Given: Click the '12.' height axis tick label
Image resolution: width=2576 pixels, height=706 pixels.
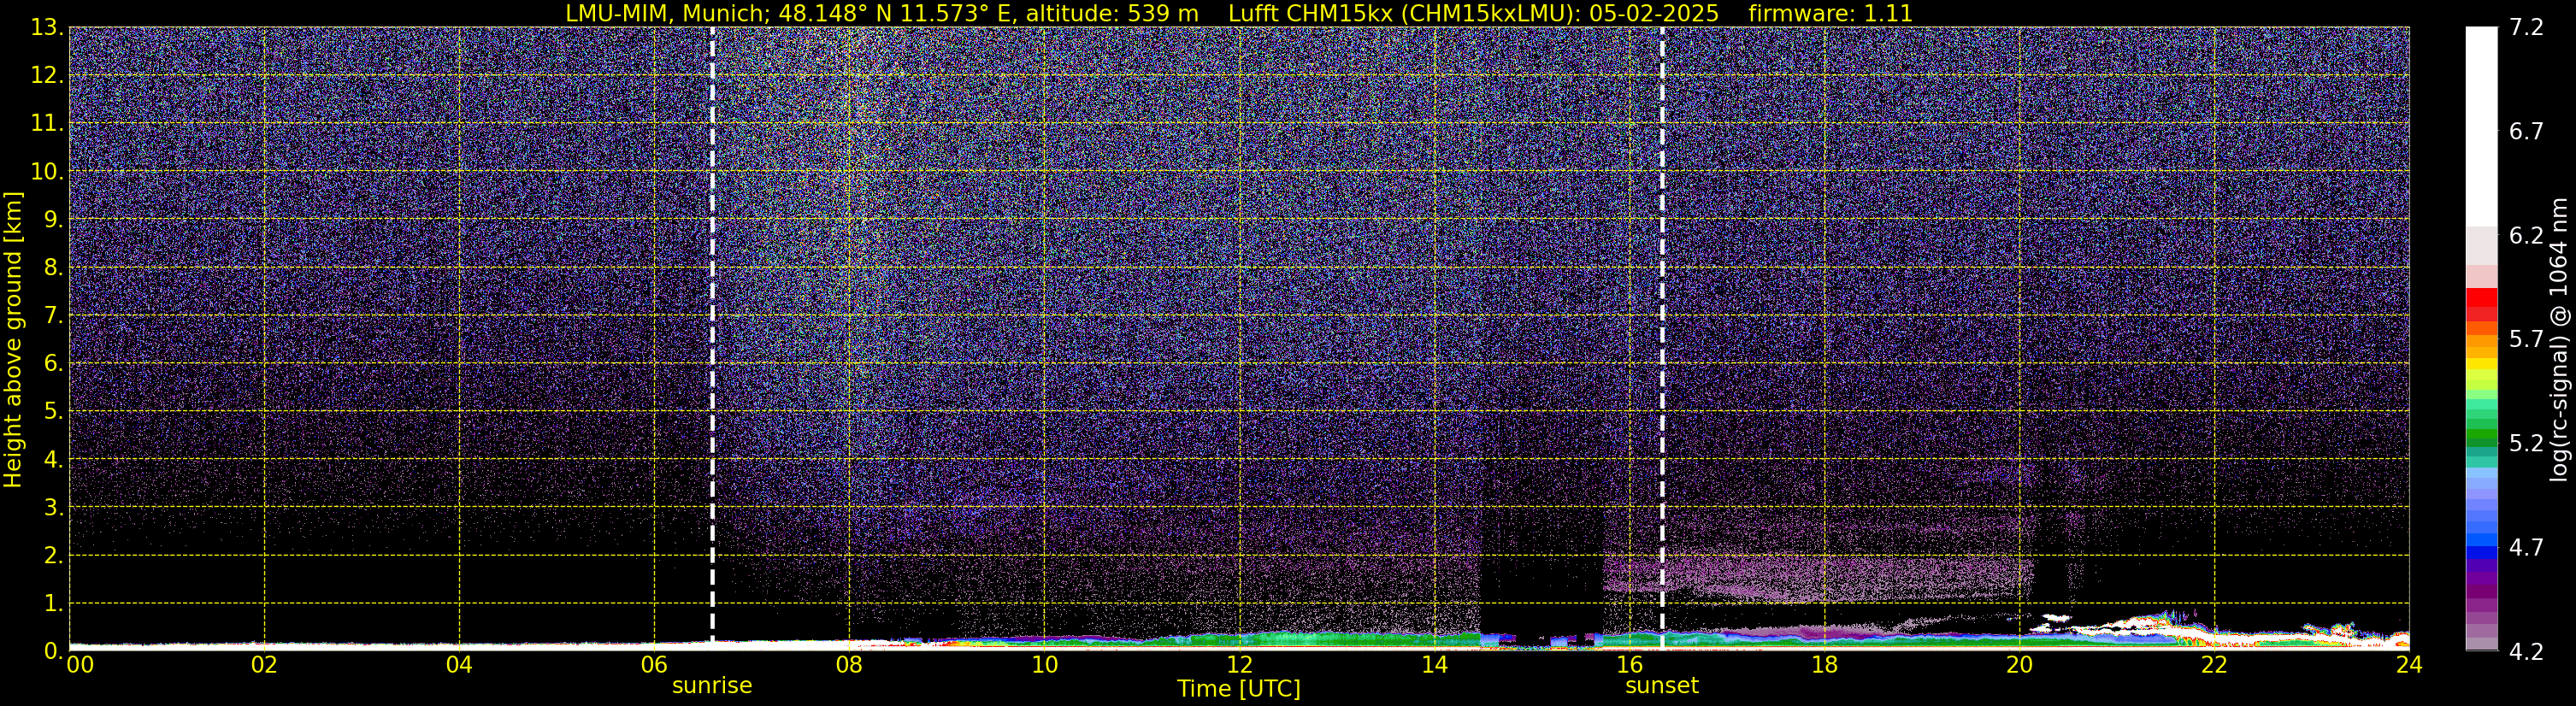Looking at the screenshot, I should 46,76.
